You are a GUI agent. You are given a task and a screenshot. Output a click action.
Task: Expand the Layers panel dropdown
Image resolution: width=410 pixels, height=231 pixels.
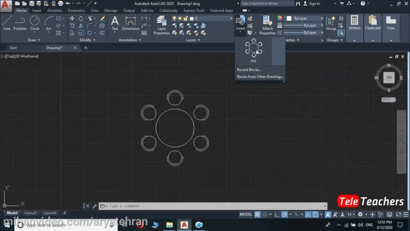[193, 40]
